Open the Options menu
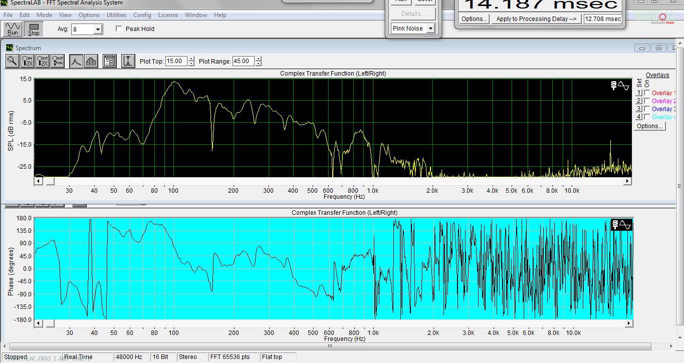 pyautogui.click(x=89, y=15)
